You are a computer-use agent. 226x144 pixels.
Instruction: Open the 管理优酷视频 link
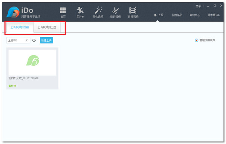tap(205, 40)
